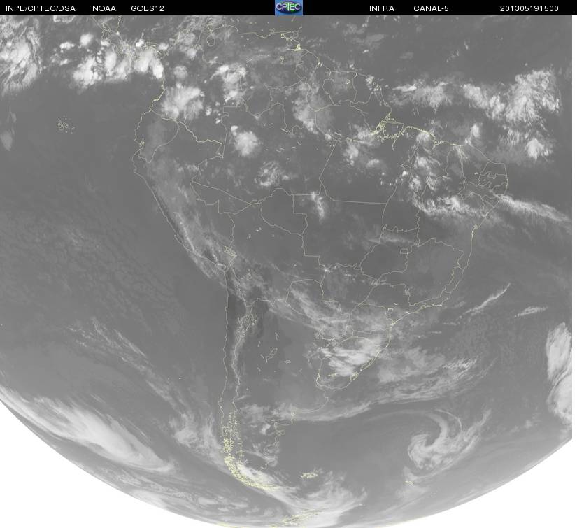Click the GOES12 satellite label

pos(148,8)
